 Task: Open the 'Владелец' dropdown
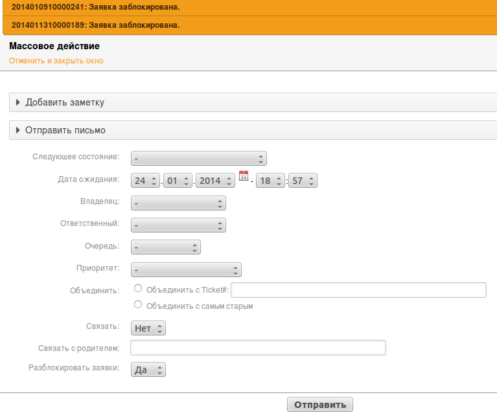178,203
